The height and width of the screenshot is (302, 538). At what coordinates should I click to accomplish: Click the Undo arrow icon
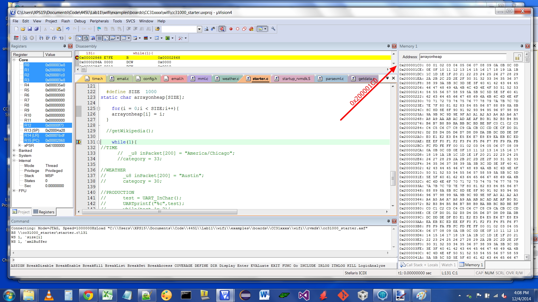pos(68,29)
